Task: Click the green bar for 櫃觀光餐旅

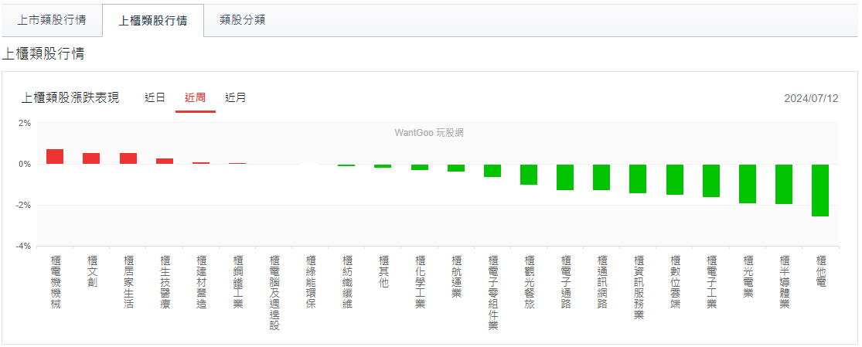Action: click(529, 175)
